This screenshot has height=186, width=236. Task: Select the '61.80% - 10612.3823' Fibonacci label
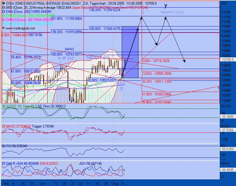26,71
